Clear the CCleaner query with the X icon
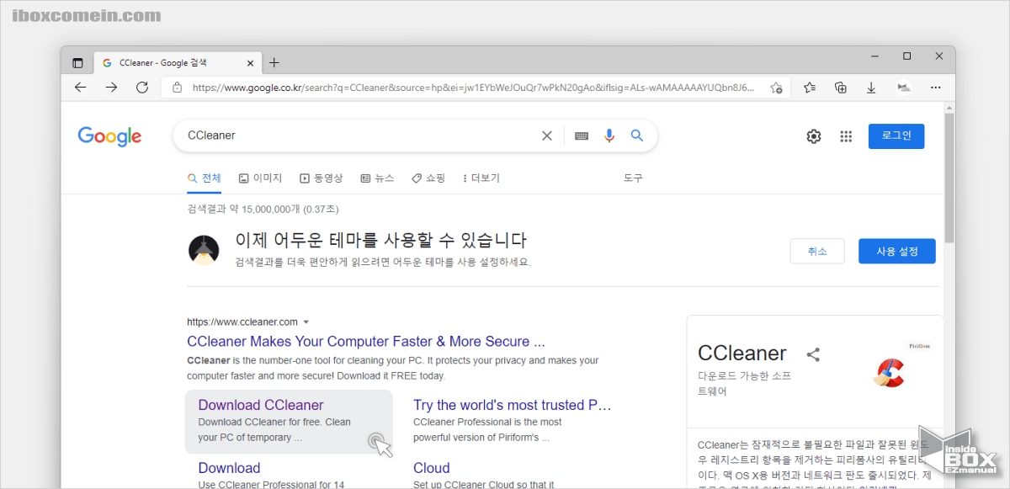Screen dimensions: 1010x489 coord(546,136)
